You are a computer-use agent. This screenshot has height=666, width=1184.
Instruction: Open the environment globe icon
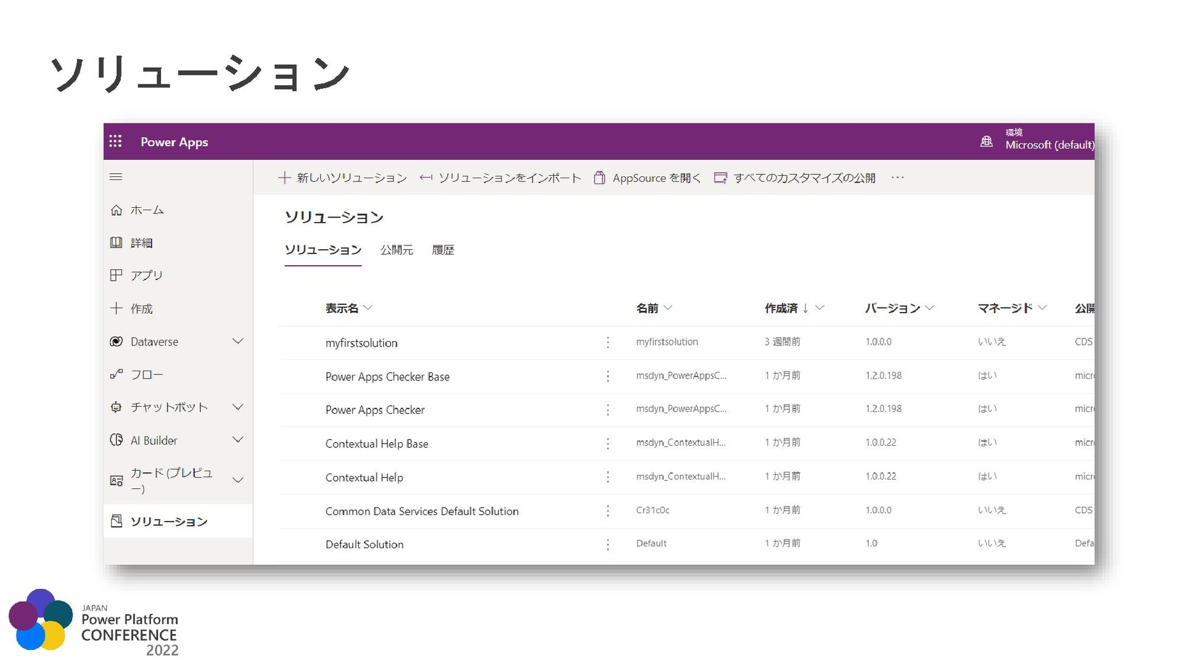coord(986,141)
